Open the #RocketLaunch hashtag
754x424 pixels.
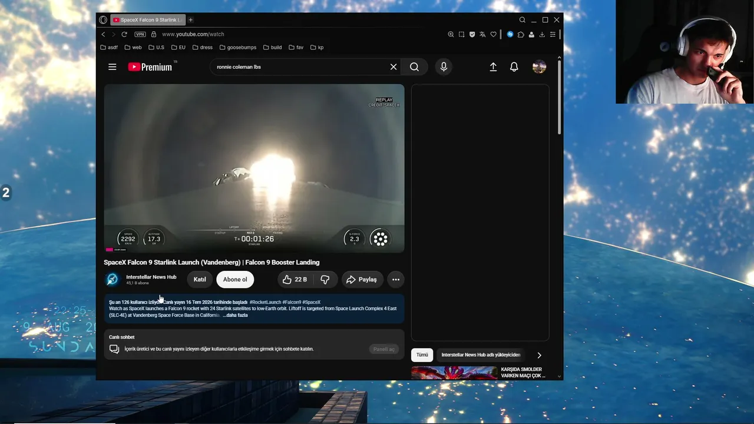click(x=265, y=302)
